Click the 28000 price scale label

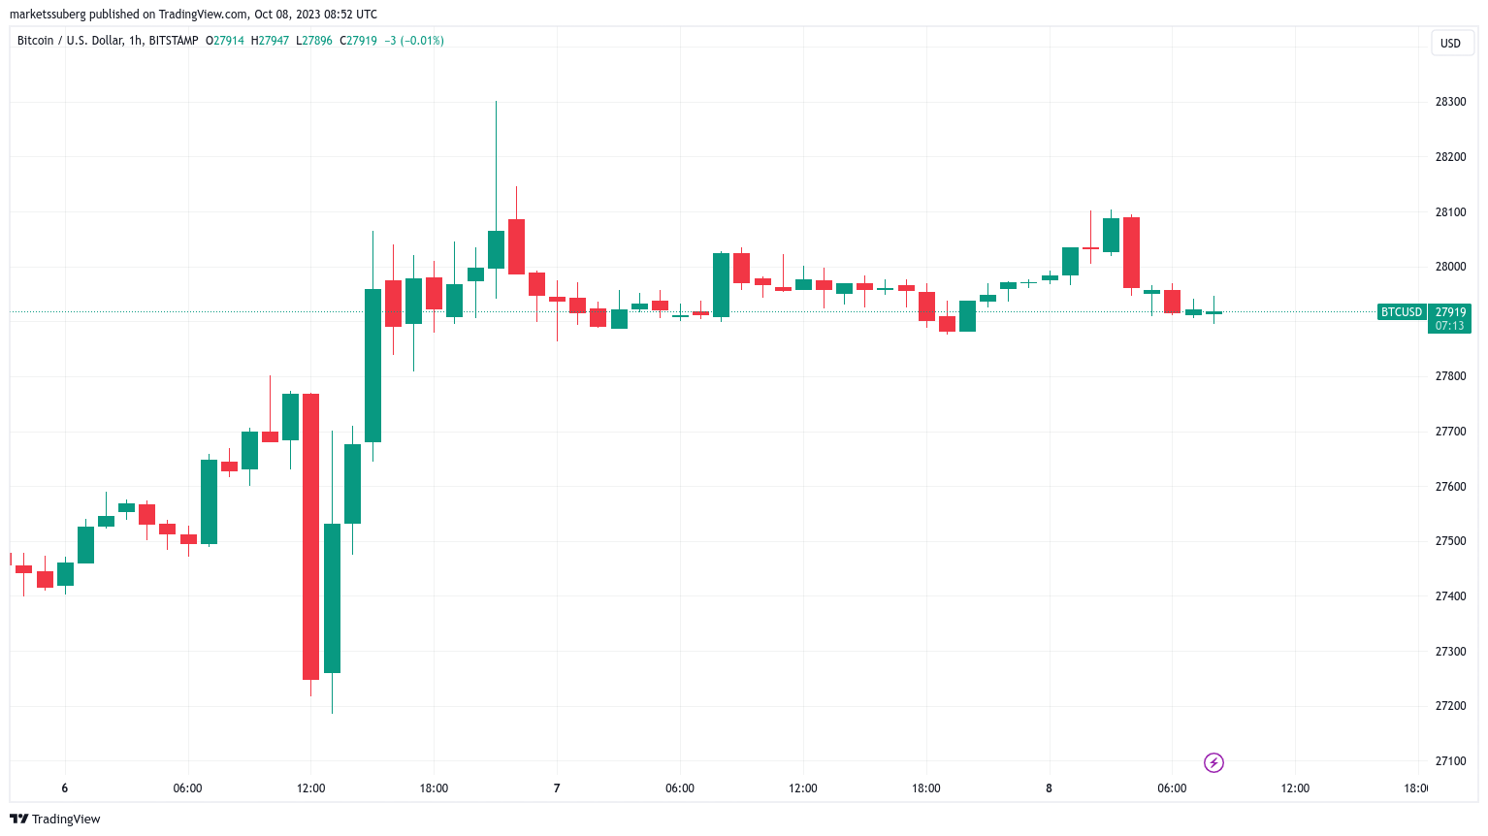pyautogui.click(x=1450, y=267)
